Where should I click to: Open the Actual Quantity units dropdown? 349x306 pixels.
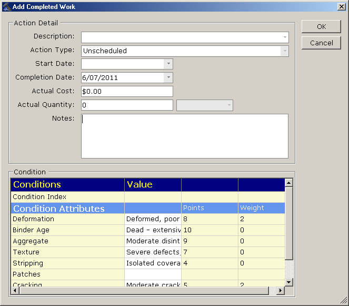coord(229,105)
